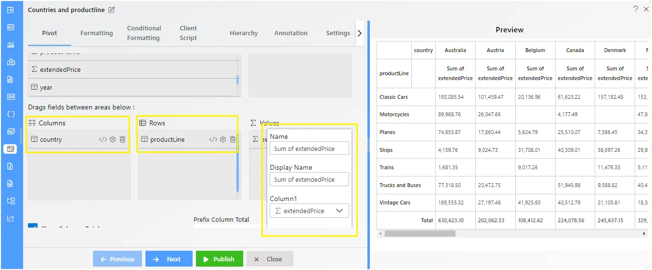Open gear settings for country field

(x=113, y=139)
